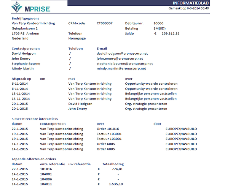
Task: Select the totaalbedrag value 1.535,10
Action: (116, 184)
